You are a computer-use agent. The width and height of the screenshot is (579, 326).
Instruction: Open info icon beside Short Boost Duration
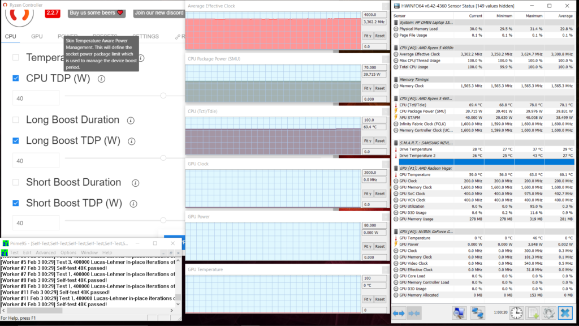pyautogui.click(x=136, y=183)
